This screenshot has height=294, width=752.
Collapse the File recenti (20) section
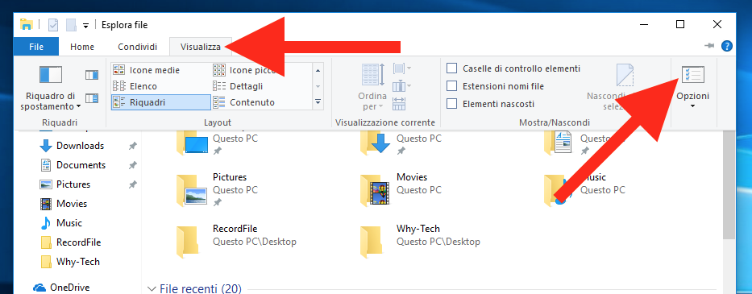click(x=152, y=288)
